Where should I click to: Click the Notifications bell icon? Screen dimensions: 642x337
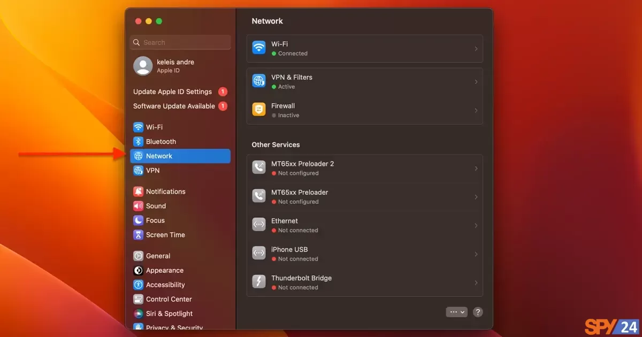click(x=138, y=192)
